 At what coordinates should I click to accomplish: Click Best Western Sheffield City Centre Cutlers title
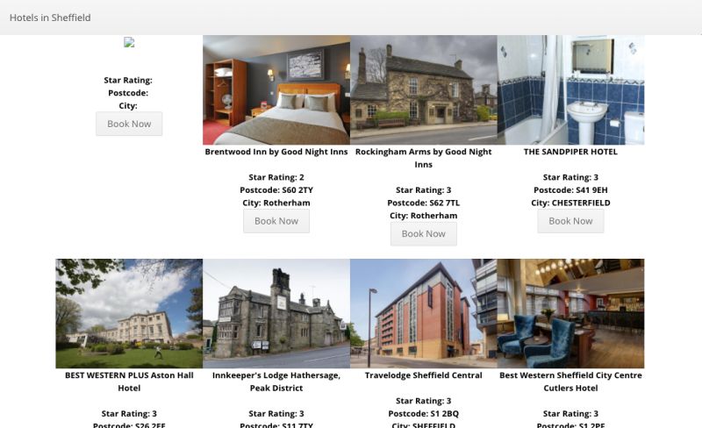570,382
